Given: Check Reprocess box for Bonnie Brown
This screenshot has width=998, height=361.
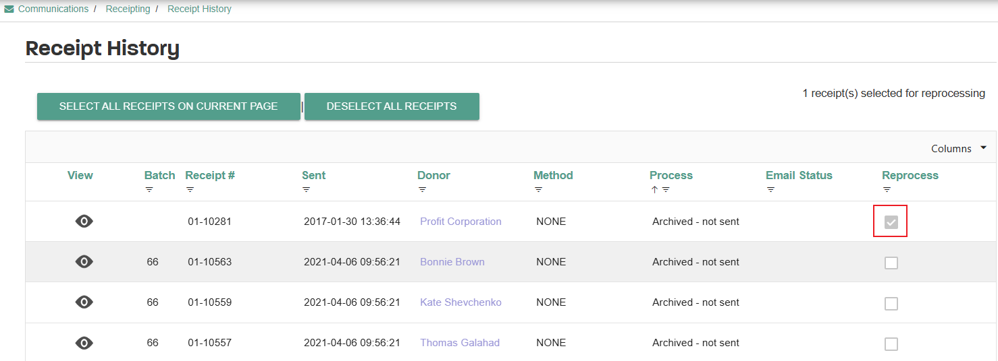Looking at the screenshot, I should (x=891, y=263).
